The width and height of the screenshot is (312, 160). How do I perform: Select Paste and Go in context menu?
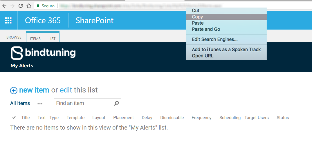pos(226,29)
